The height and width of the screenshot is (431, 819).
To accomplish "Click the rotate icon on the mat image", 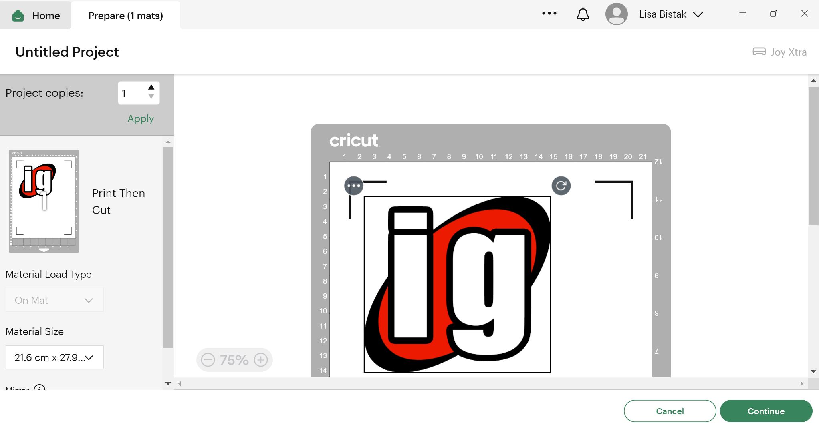I will (561, 186).
